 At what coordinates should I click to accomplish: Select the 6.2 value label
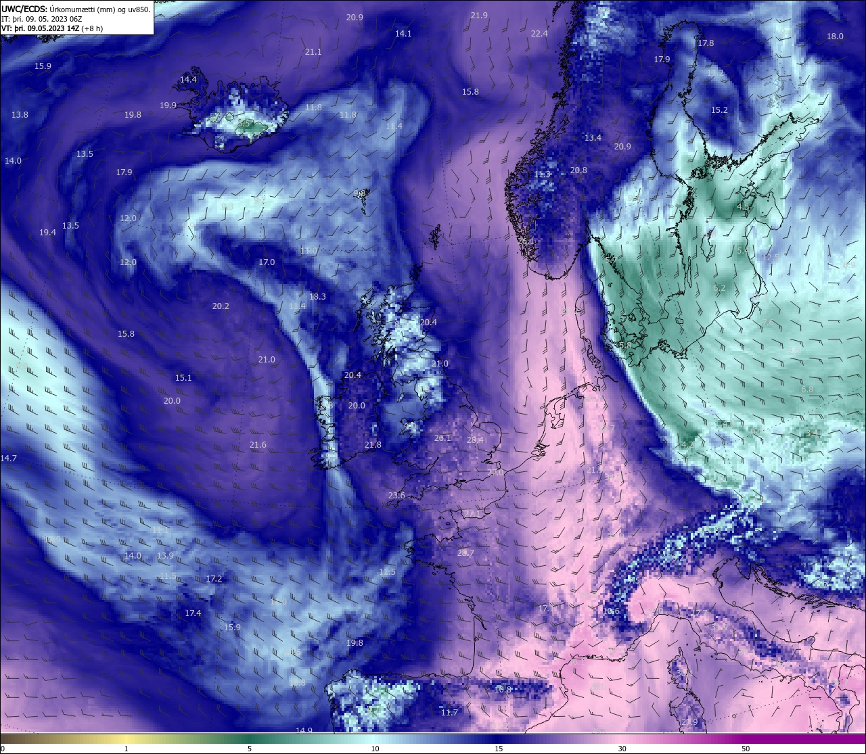(x=719, y=287)
